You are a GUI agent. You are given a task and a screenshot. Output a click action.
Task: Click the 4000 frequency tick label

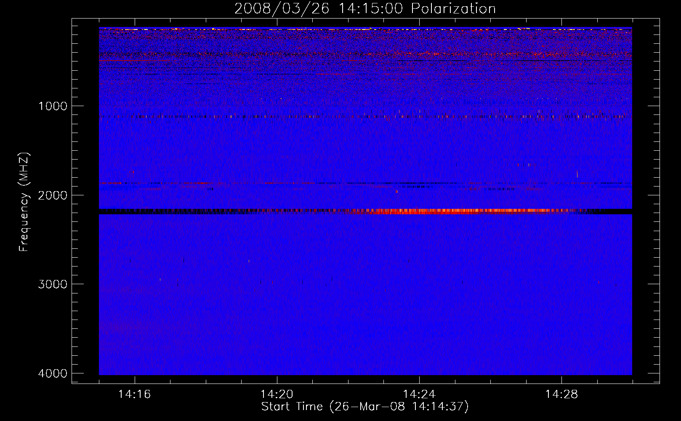pos(53,373)
